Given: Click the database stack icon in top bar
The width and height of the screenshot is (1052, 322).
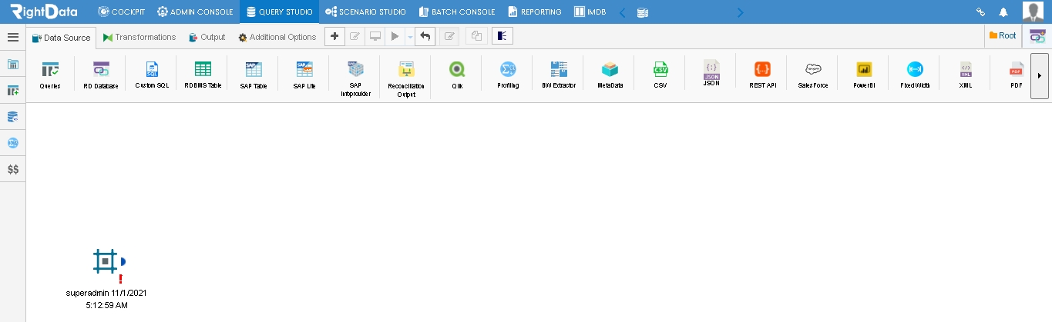Looking at the screenshot, I should (x=642, y=12).
